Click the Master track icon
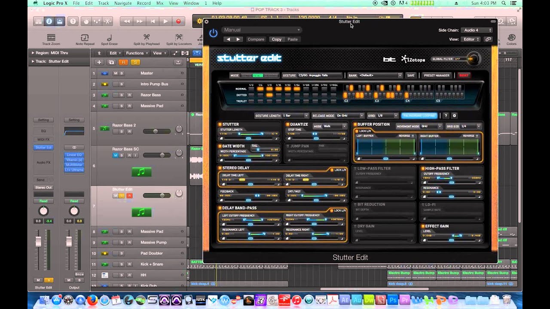The width and height of the screenshot is (550, 309). pos(104,73)
